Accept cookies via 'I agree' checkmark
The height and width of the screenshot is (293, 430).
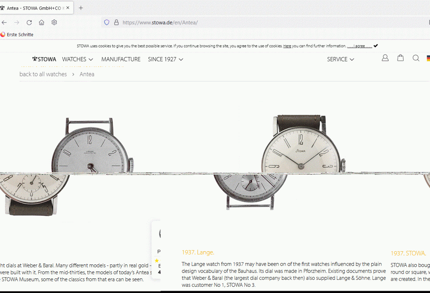pyautogui.click(x=376, y=46)
